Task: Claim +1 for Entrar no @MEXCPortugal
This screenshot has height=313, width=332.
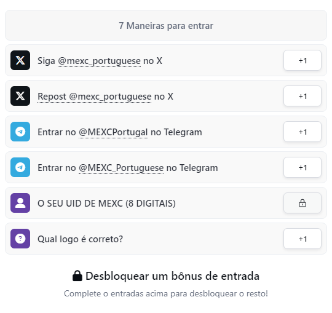Action: click(x=302, y=132)
